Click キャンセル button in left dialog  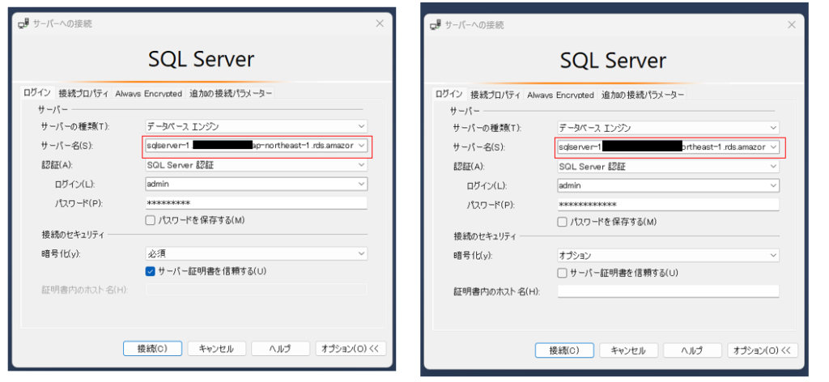tap(217, 349)
